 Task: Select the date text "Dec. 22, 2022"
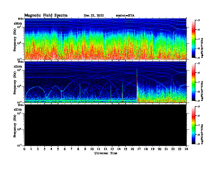tap(94, 15)
